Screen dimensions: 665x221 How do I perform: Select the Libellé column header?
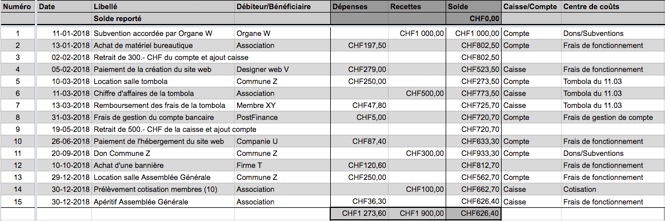pos(163,7)
